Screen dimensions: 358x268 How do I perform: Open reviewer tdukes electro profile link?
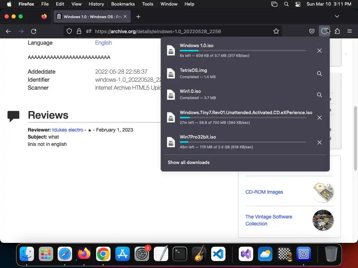click(67, 130)
